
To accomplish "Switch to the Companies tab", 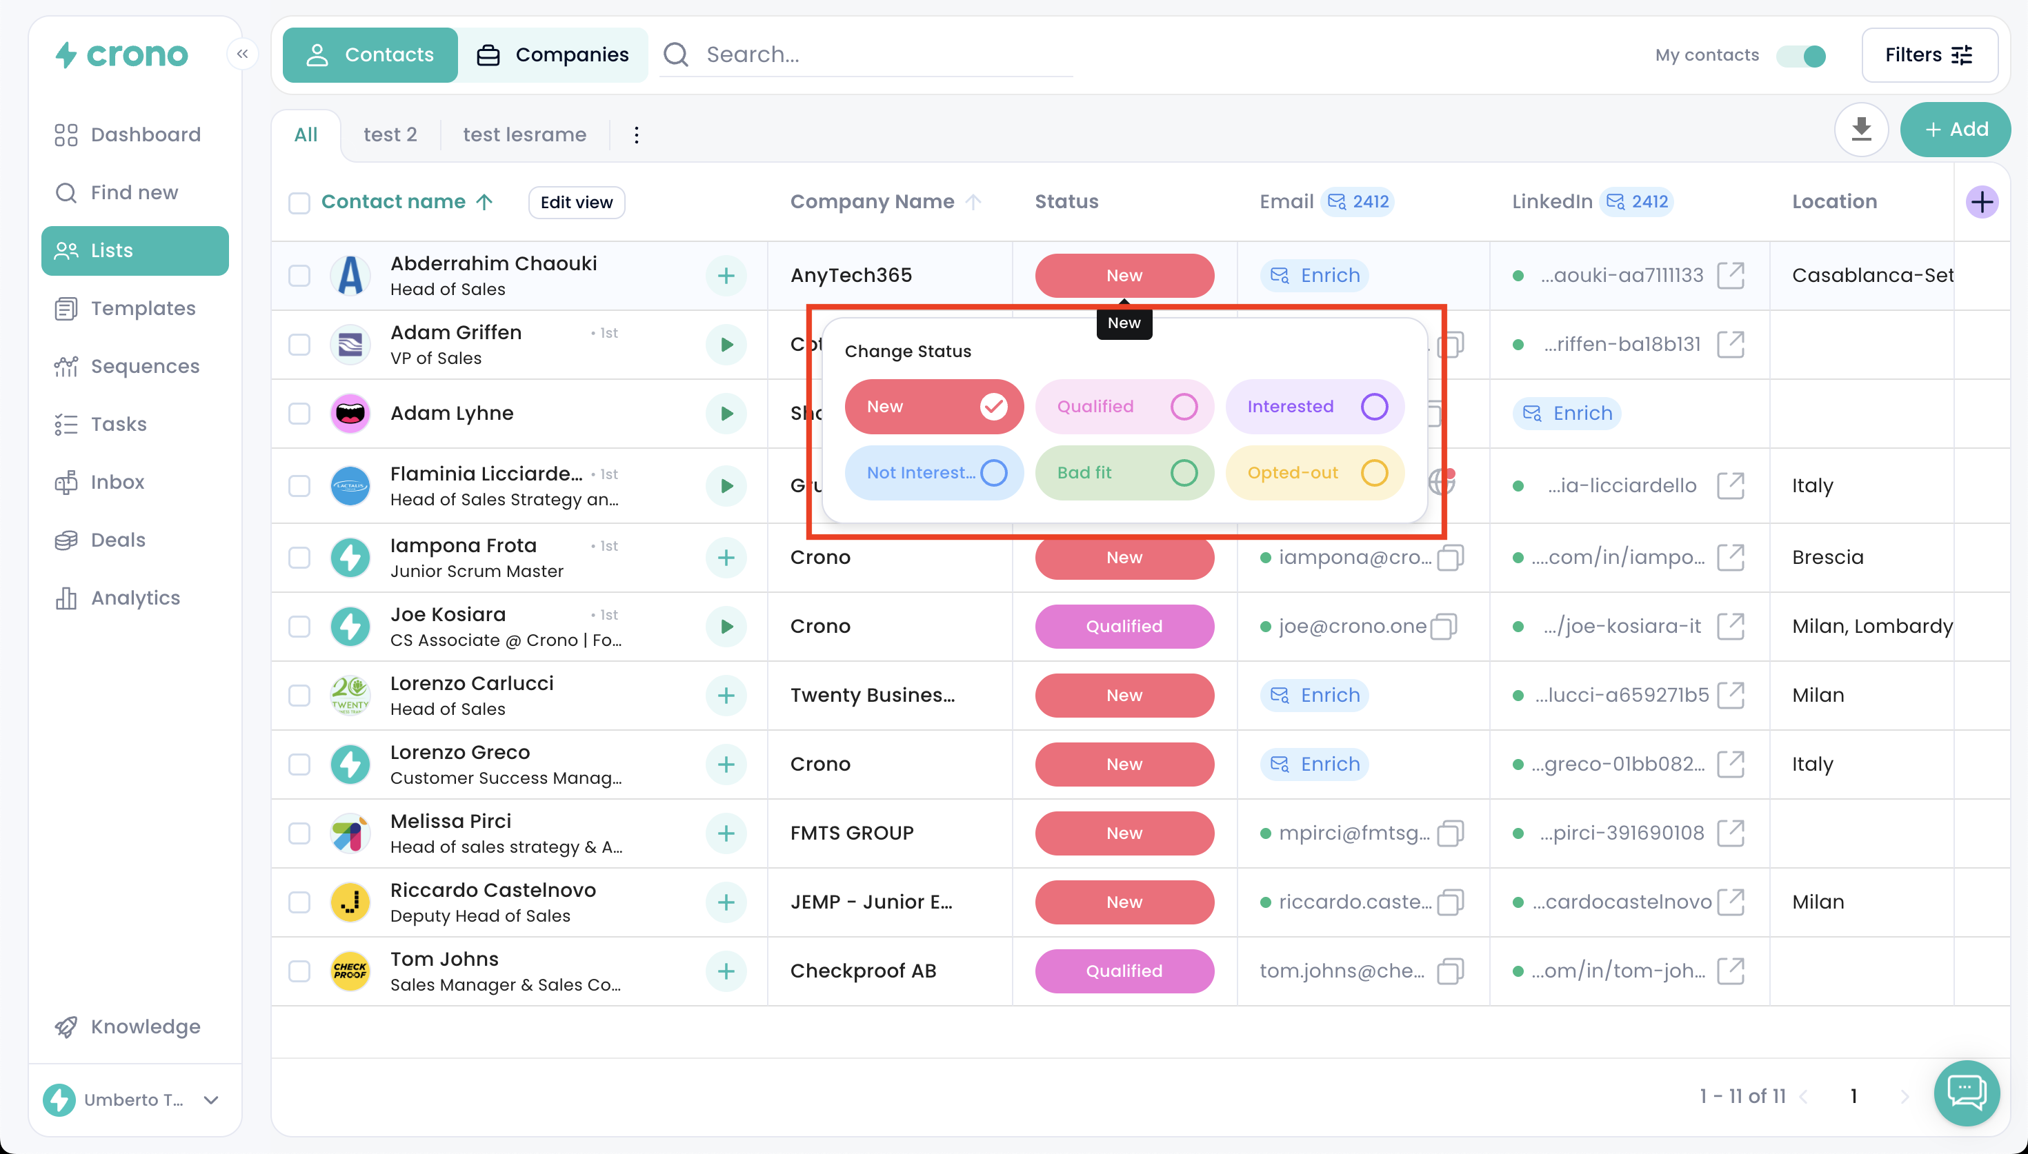I will 553,55.
